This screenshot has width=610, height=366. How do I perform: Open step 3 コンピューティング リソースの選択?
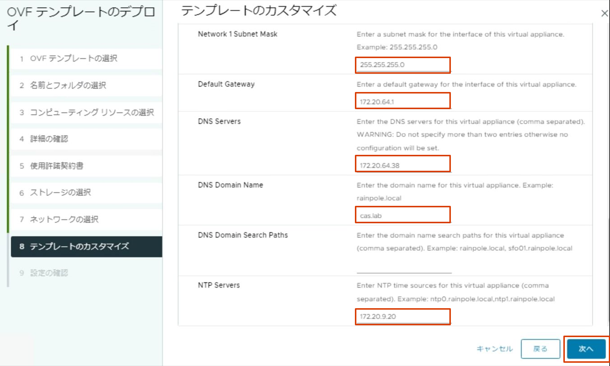click(x=86, y=112)
